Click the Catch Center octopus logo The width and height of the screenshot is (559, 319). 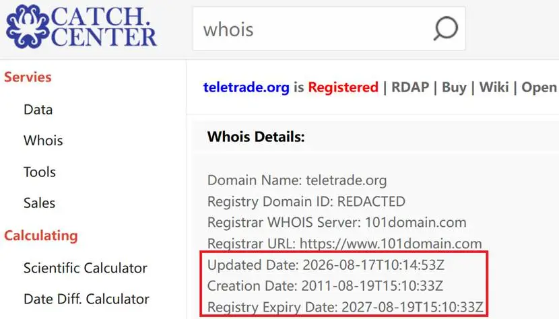28,26
